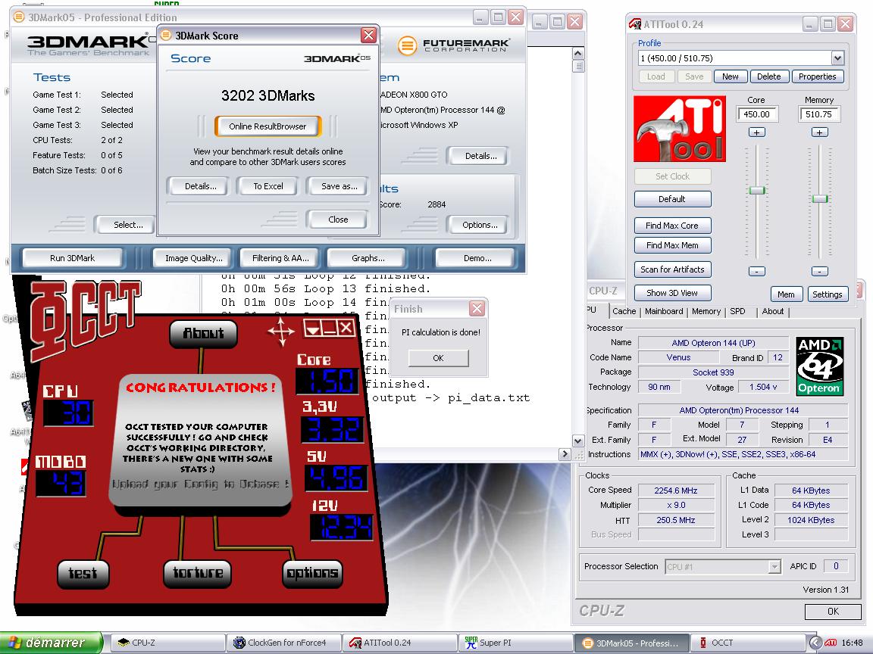Decrease Core clock with the minus button
This screenshot has width=873, height=654.
coord(756,272)
